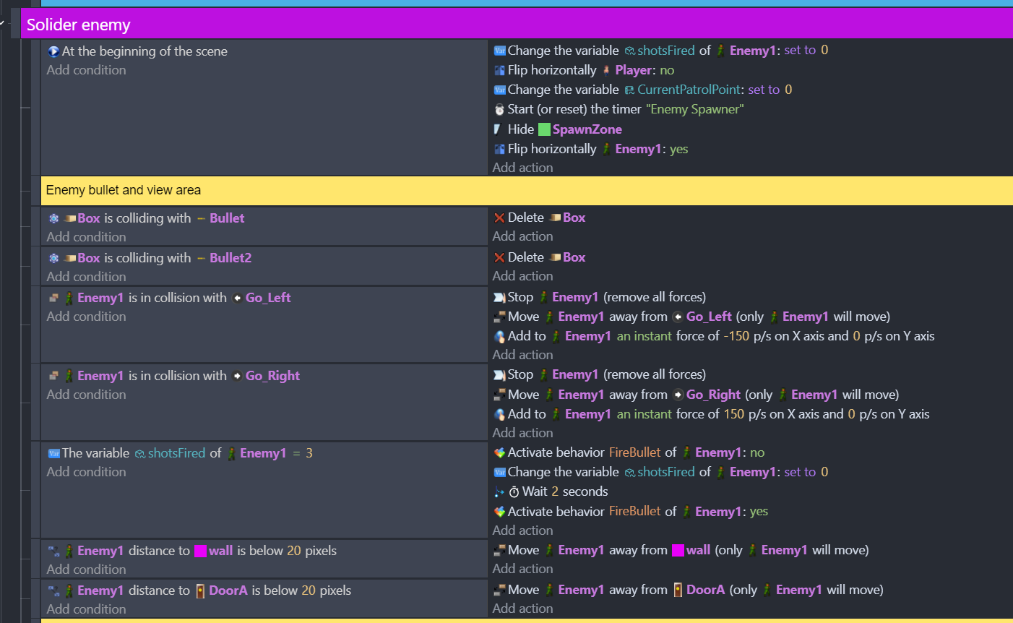This screenshot has width=1013, height=623.
Task: Click the Move away icon for Enemy1 from wall
Action: (499, 549)
